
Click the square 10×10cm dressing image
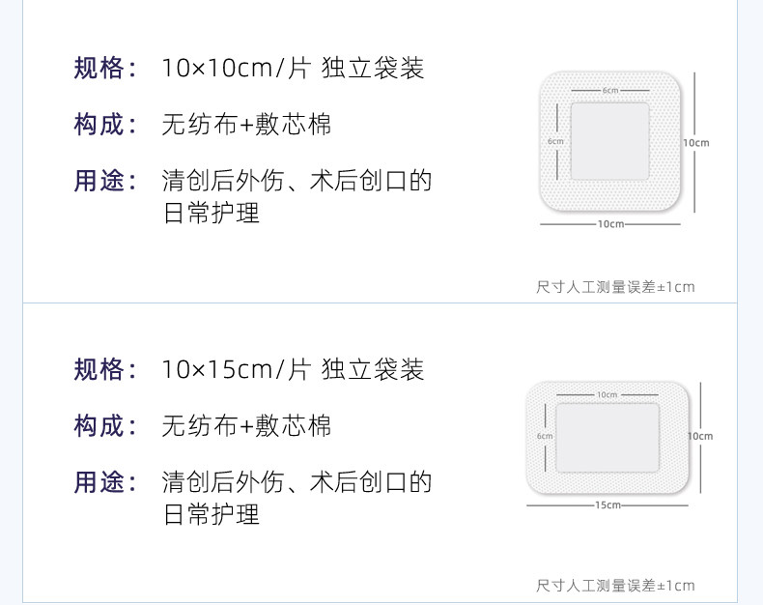tap(608, 141)
